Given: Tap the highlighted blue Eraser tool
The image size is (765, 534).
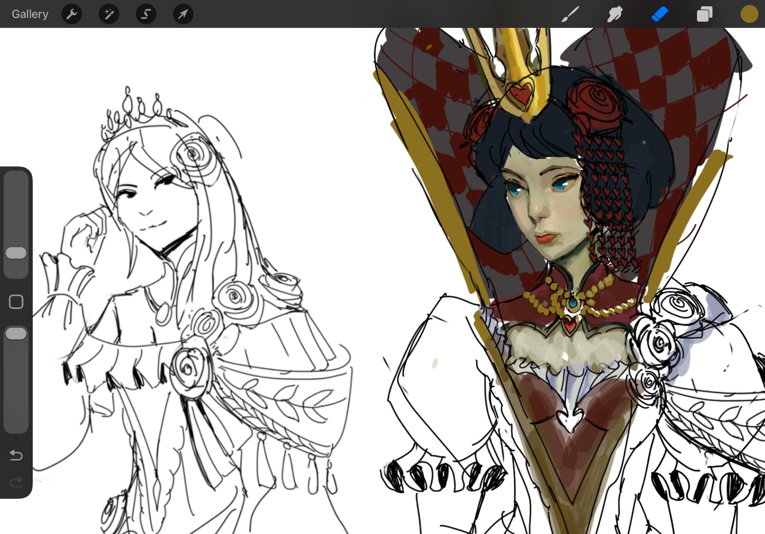Looking at the screenshot, I should coord(659,14).
